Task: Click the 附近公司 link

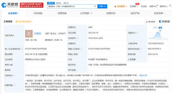Action: 143,75
